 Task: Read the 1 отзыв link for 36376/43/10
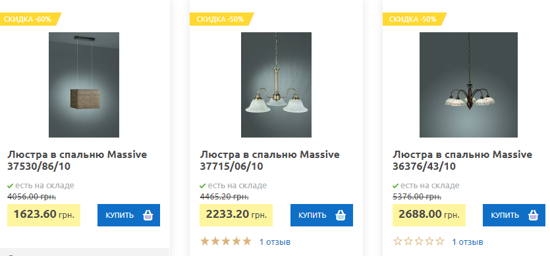coord(468,242)
